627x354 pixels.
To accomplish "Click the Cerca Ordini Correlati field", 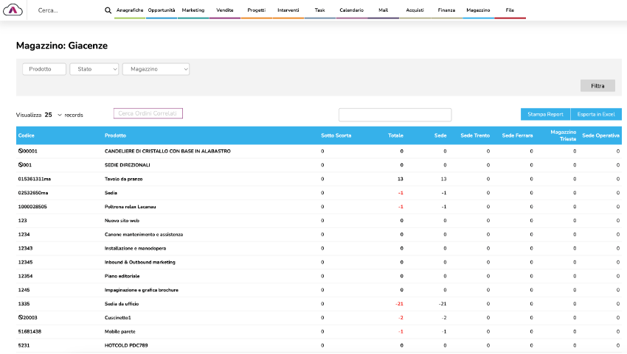I will coord(148,113).
